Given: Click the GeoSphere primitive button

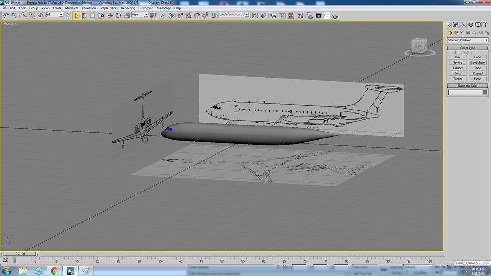Looking at the screenshot, I should point(477,63).
